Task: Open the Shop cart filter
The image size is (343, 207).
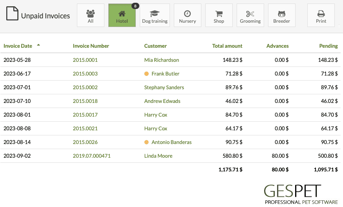Action: pos(219,15)
